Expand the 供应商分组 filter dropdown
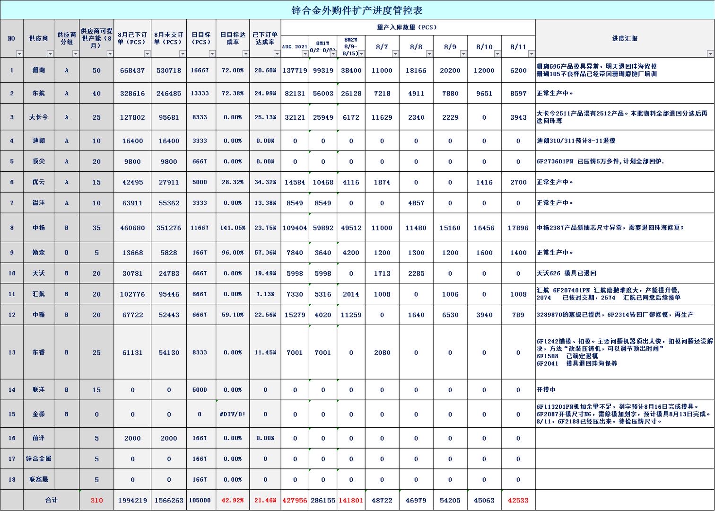715x511 pixels. (x=75, y=54)
